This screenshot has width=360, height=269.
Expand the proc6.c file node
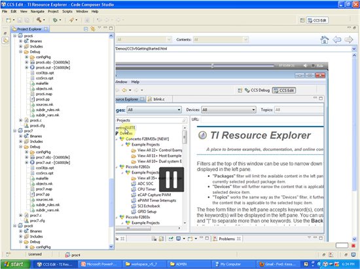tap(21, 120)
